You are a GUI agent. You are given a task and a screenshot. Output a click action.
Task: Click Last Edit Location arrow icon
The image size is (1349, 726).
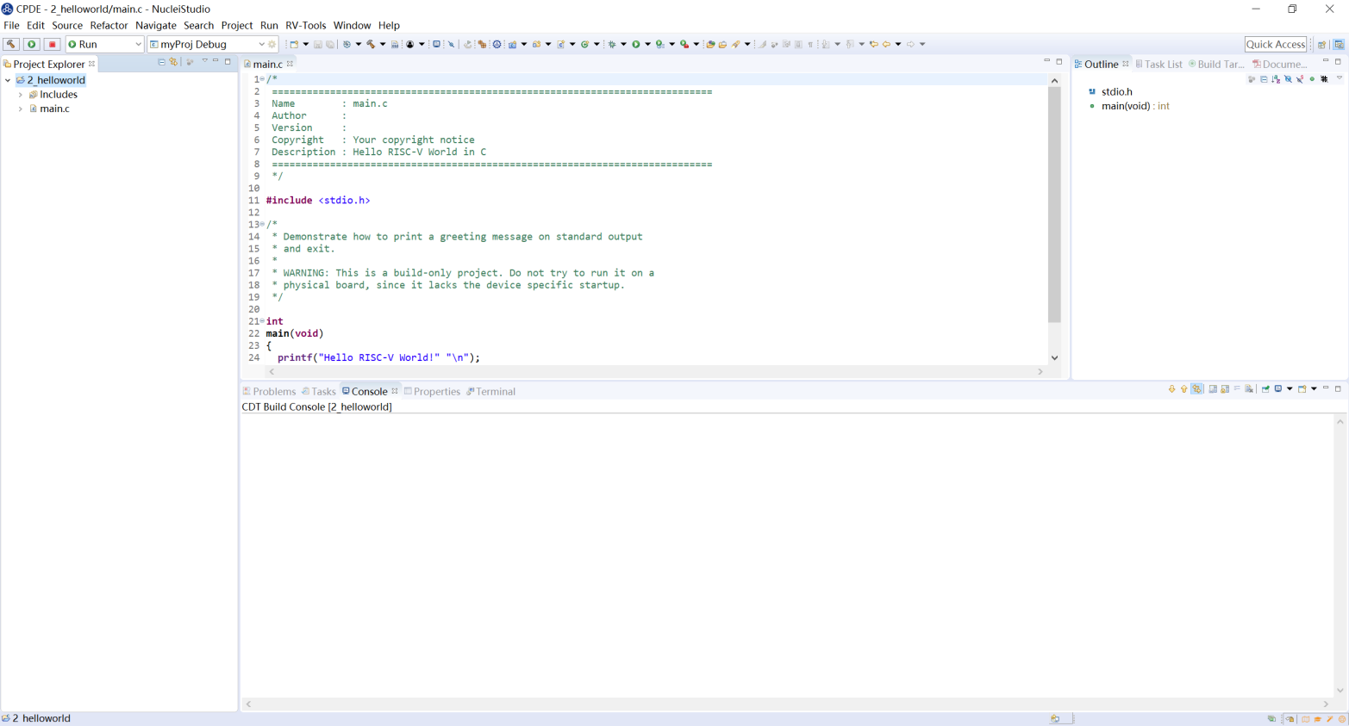tap(874, 44)
